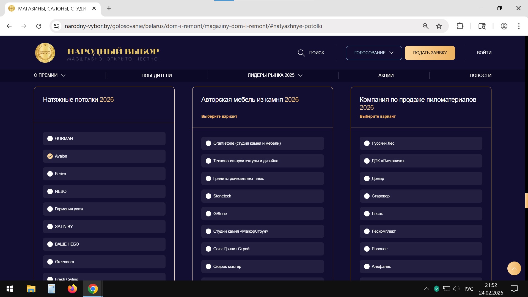The image size is (528, 297).
Task: Select the Русский Лес radio option
Action: tap(367, 143)
